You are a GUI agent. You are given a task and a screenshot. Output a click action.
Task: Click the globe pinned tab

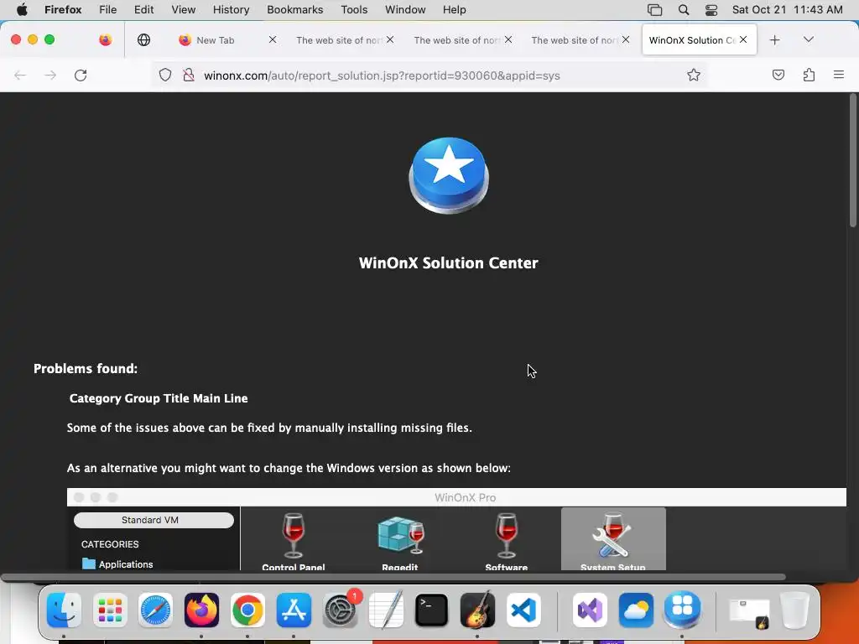point(143,39)
